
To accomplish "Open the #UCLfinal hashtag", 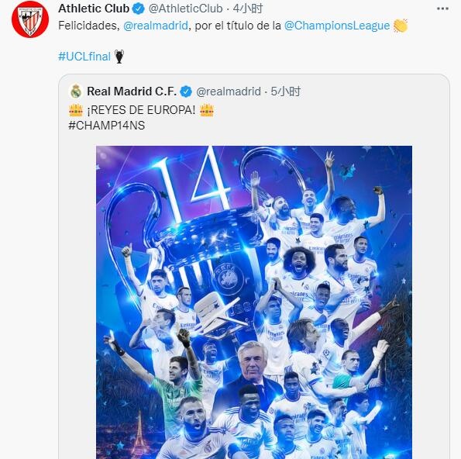I will [x=84, y=56].
